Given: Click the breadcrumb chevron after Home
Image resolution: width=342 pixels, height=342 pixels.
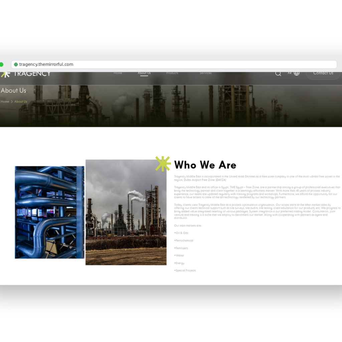Looking at the screenshot, I should (x=12, y=102).
